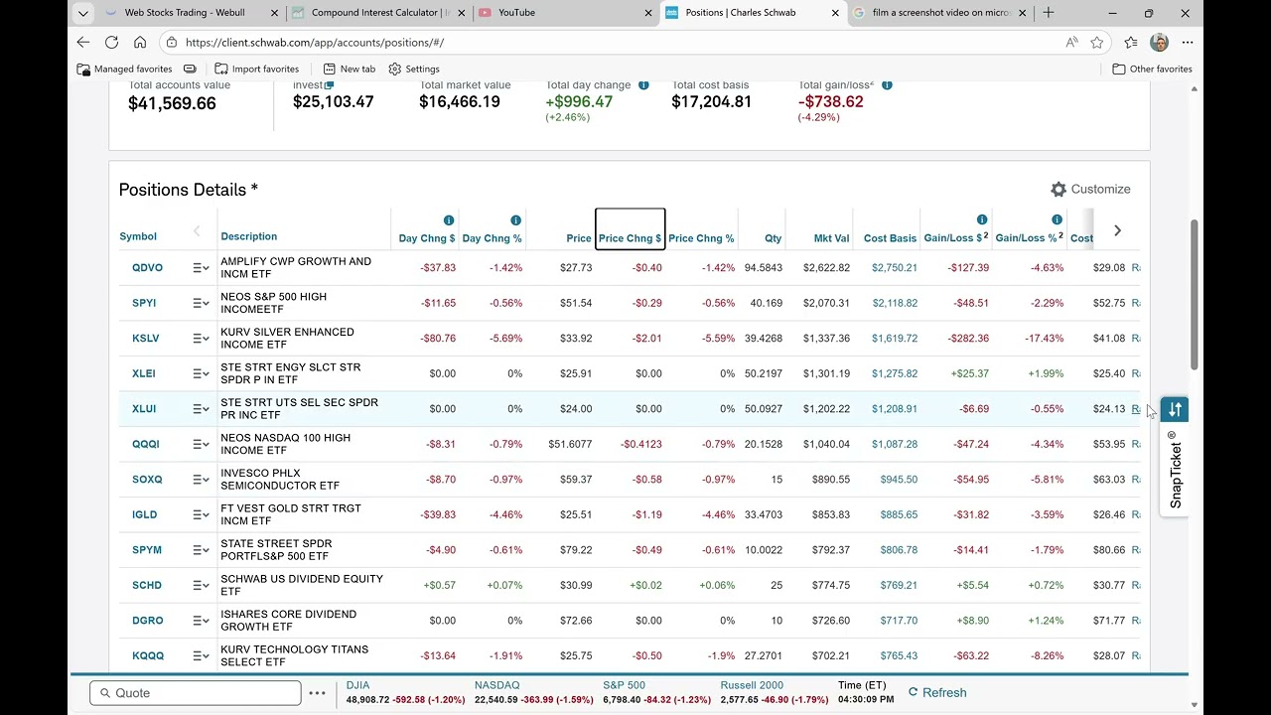Open action menu for QDVO row

201,268
